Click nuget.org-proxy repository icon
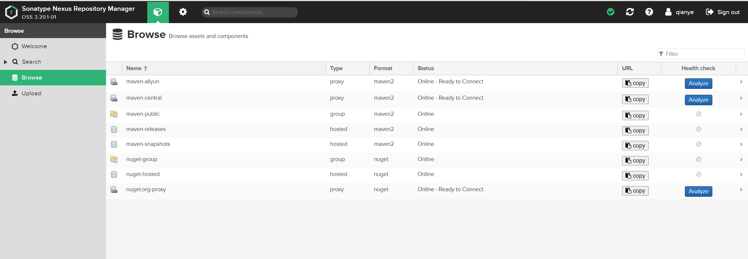 [114, 190]
